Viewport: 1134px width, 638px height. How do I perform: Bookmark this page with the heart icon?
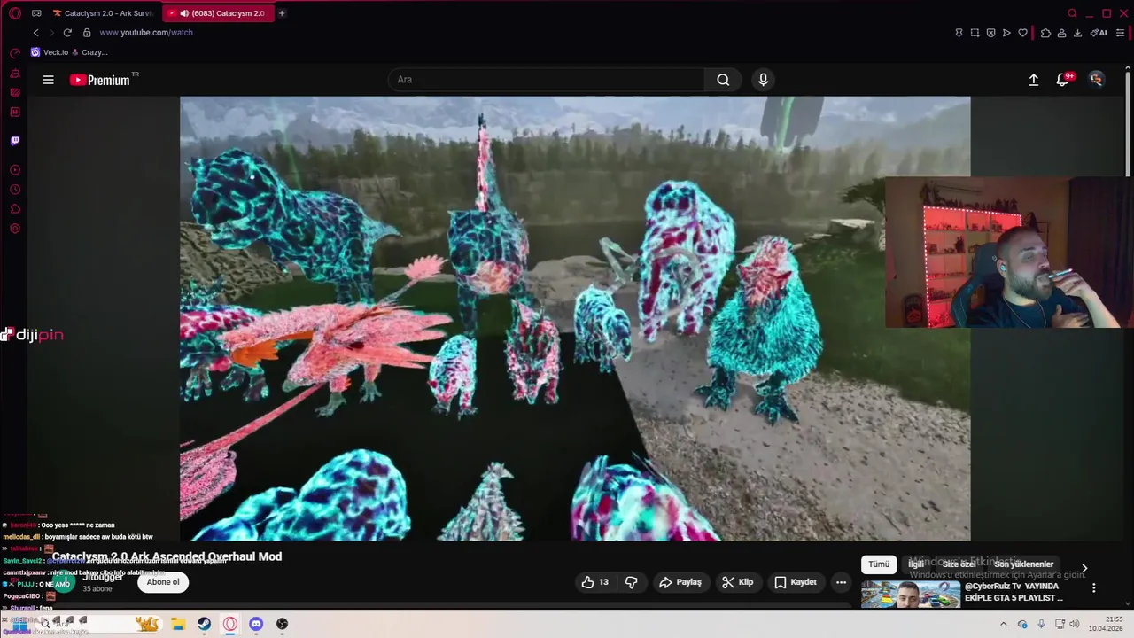point(1022,33)
